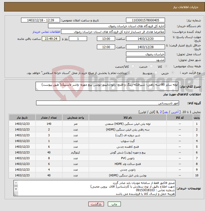
Task: Select the کالا/خدمت radio button
Action: (x=133, y=66)
